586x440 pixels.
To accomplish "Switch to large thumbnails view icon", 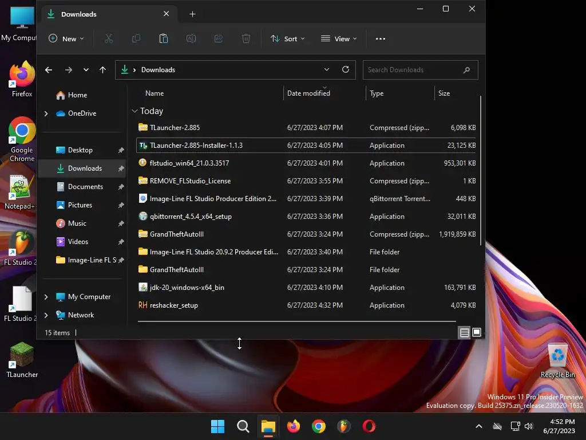I will 477,332.
